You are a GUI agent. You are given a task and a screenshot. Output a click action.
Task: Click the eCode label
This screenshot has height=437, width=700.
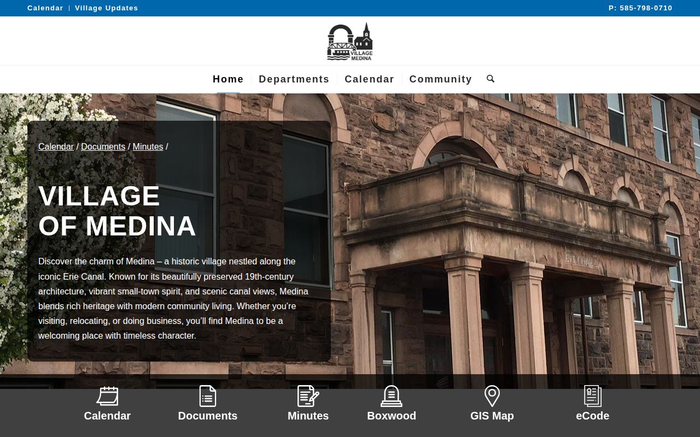[x=593, y=416]
